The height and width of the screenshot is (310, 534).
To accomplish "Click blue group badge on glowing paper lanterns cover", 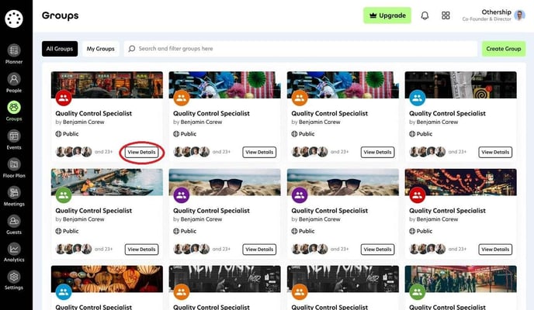I will pyautogui.click(x=64, y=292).
